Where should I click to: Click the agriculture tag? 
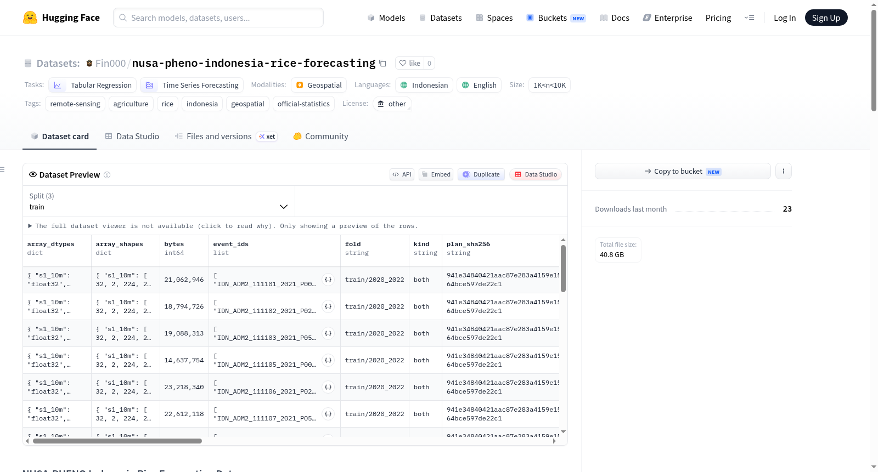tap(131, 104)
